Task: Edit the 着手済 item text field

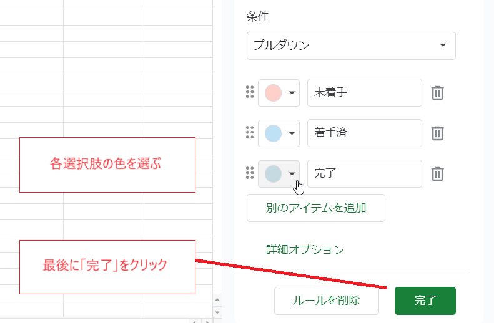Action: [365, 133]
